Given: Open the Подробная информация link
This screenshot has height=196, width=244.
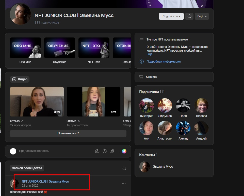Looking at the screenshot, I should pos(164,62).
